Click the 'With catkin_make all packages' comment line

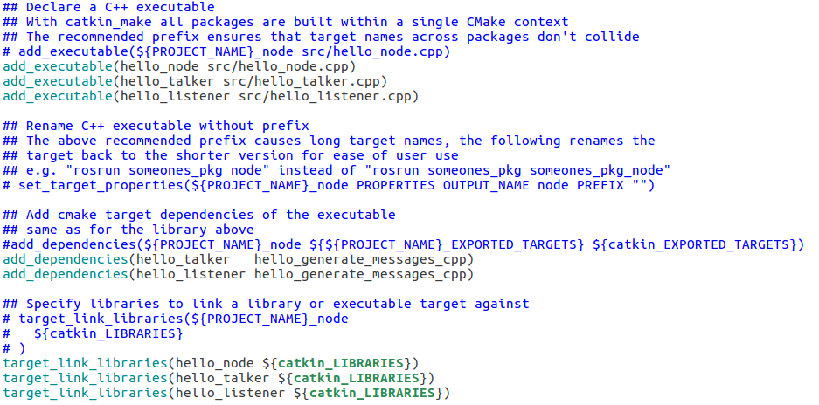(x=285, y=22)
